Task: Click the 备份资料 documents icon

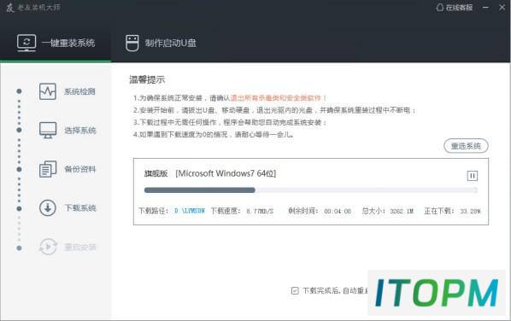Action: [x=48, y=169]
